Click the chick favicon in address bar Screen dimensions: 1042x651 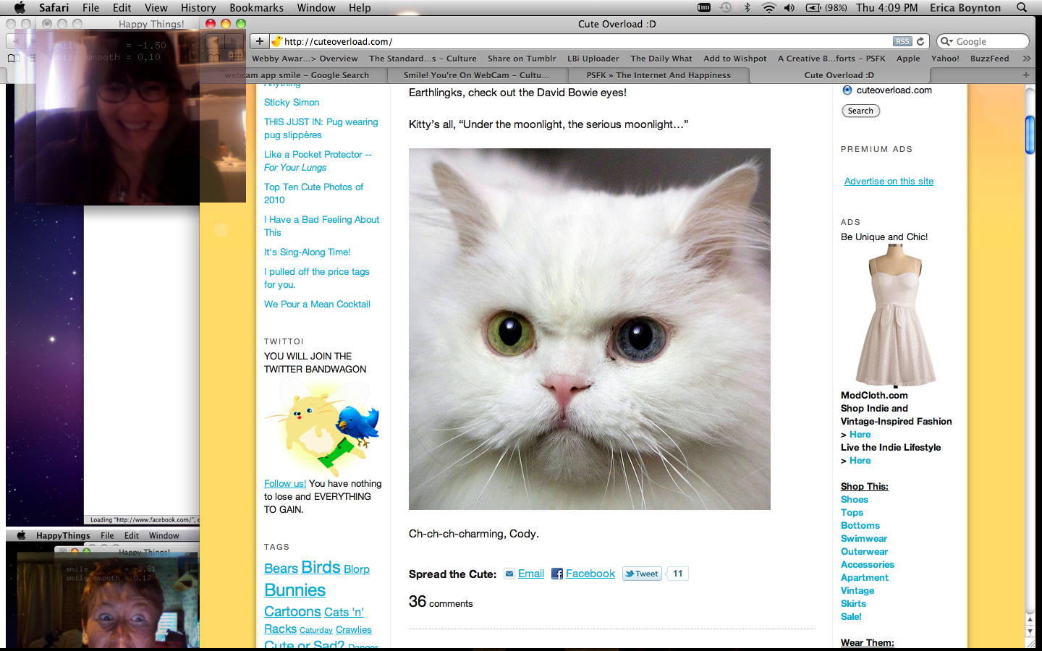click(276, 41)
